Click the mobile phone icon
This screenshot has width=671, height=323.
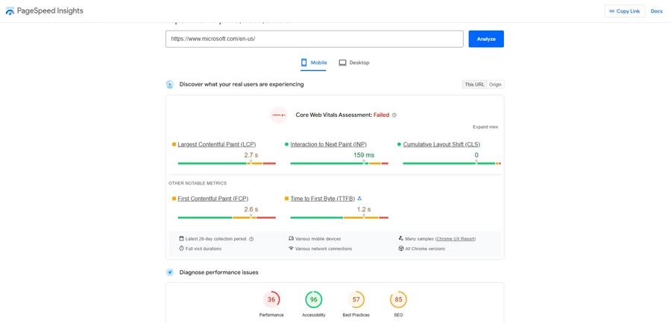click(304, 63)
